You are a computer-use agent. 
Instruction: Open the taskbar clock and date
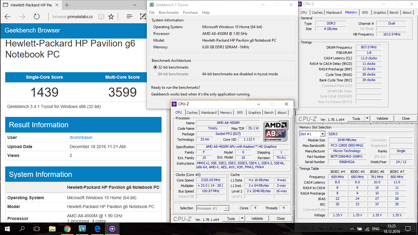[391, 229]
